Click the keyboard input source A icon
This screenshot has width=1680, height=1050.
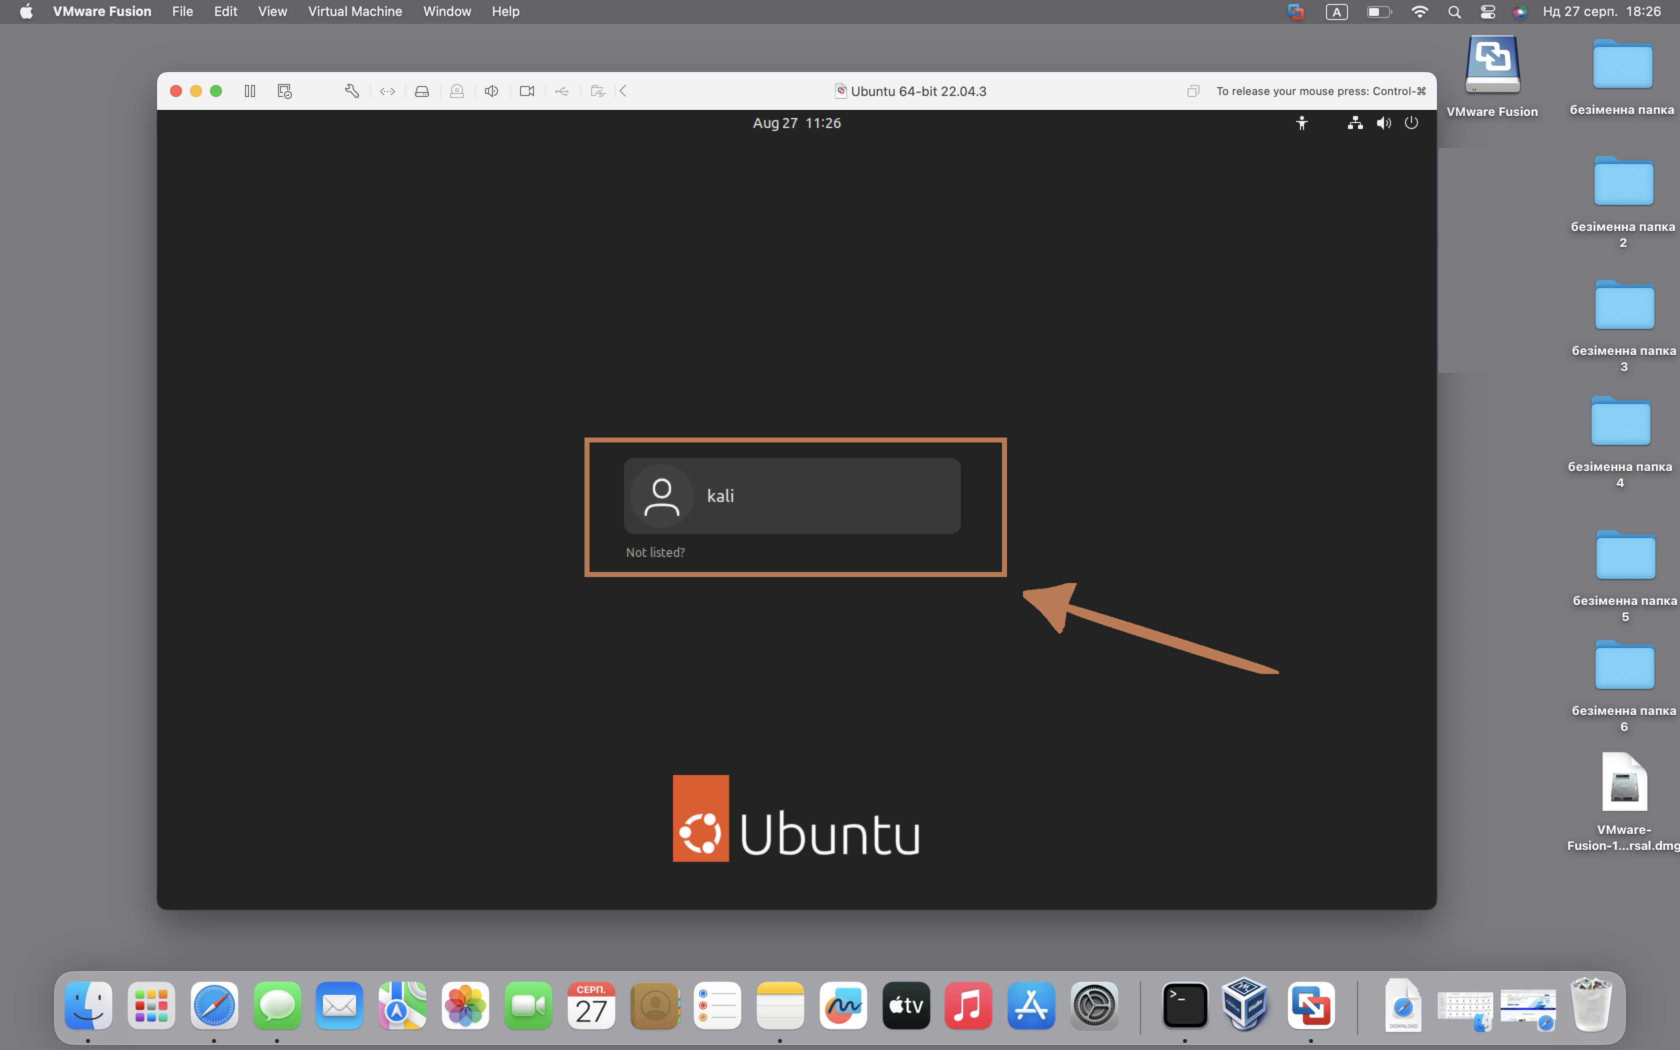pos(1336,11)
